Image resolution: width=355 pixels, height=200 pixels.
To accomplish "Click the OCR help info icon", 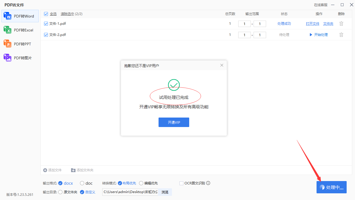I will [208, 183].
